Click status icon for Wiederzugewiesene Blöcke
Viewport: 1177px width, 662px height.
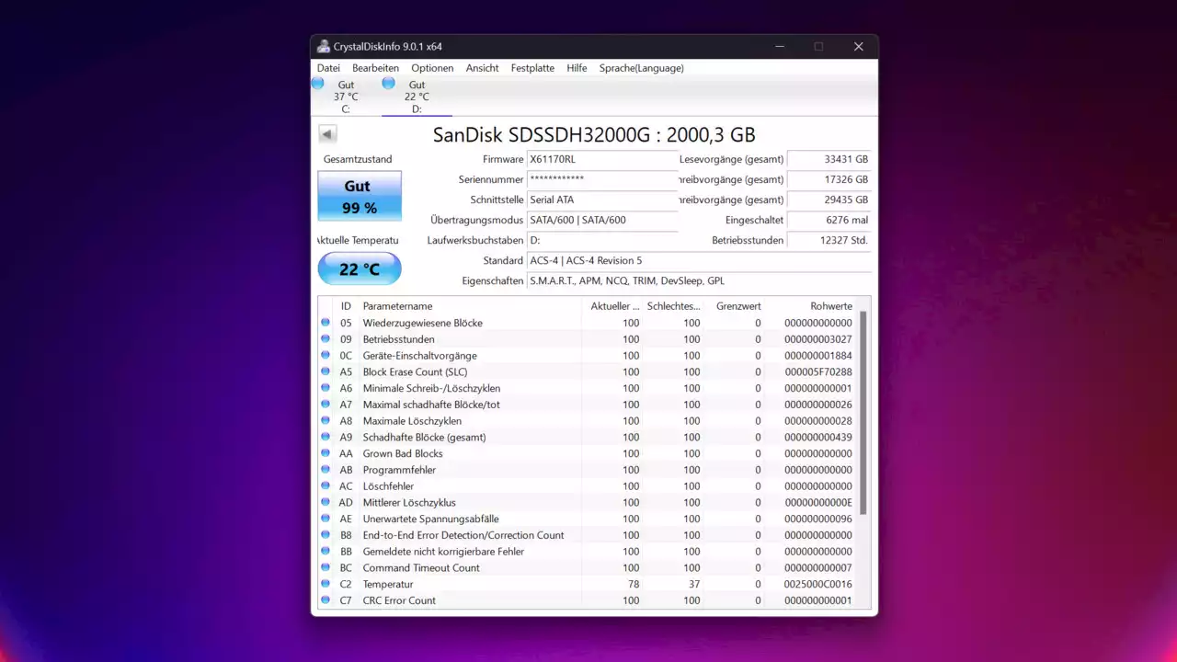coord(326,323)
